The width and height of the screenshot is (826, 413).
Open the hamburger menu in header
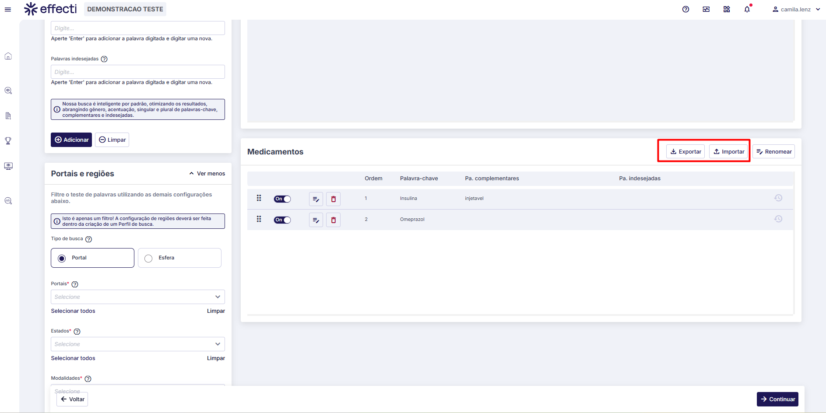(8, 9)
